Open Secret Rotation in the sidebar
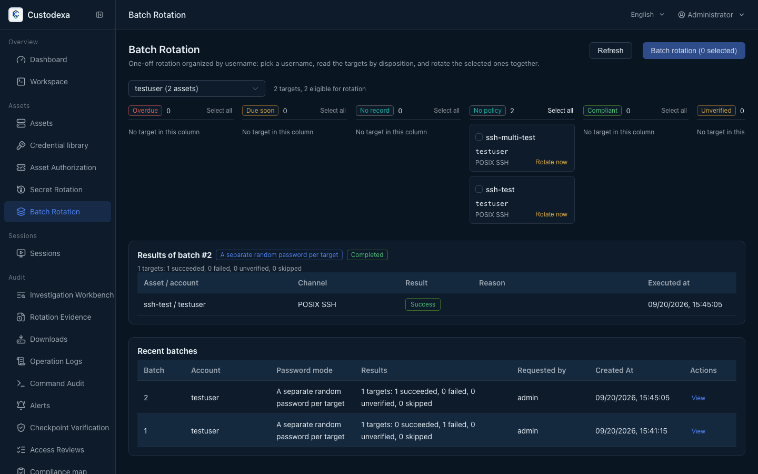The width and height of the screenshot is (758, 474). coord(58,190)
